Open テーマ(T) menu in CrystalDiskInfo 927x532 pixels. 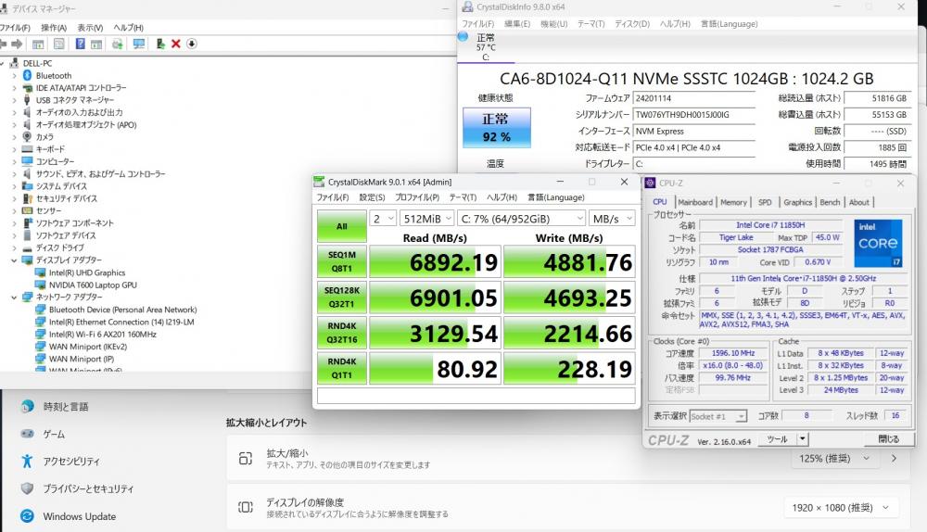click(590, 24)
